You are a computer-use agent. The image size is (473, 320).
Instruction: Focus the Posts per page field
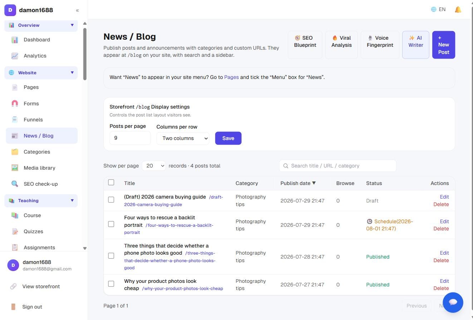pos(130,138)
